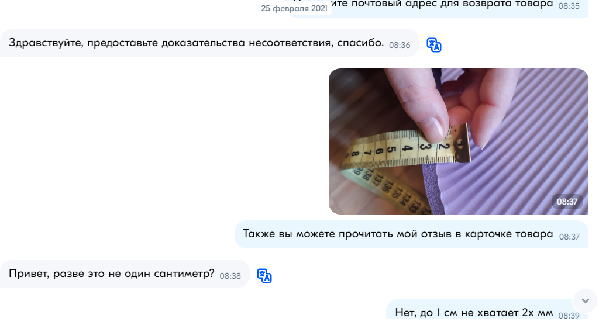
Task: Click the number 4 on the measuring tape
Action: tap(407, 148)
